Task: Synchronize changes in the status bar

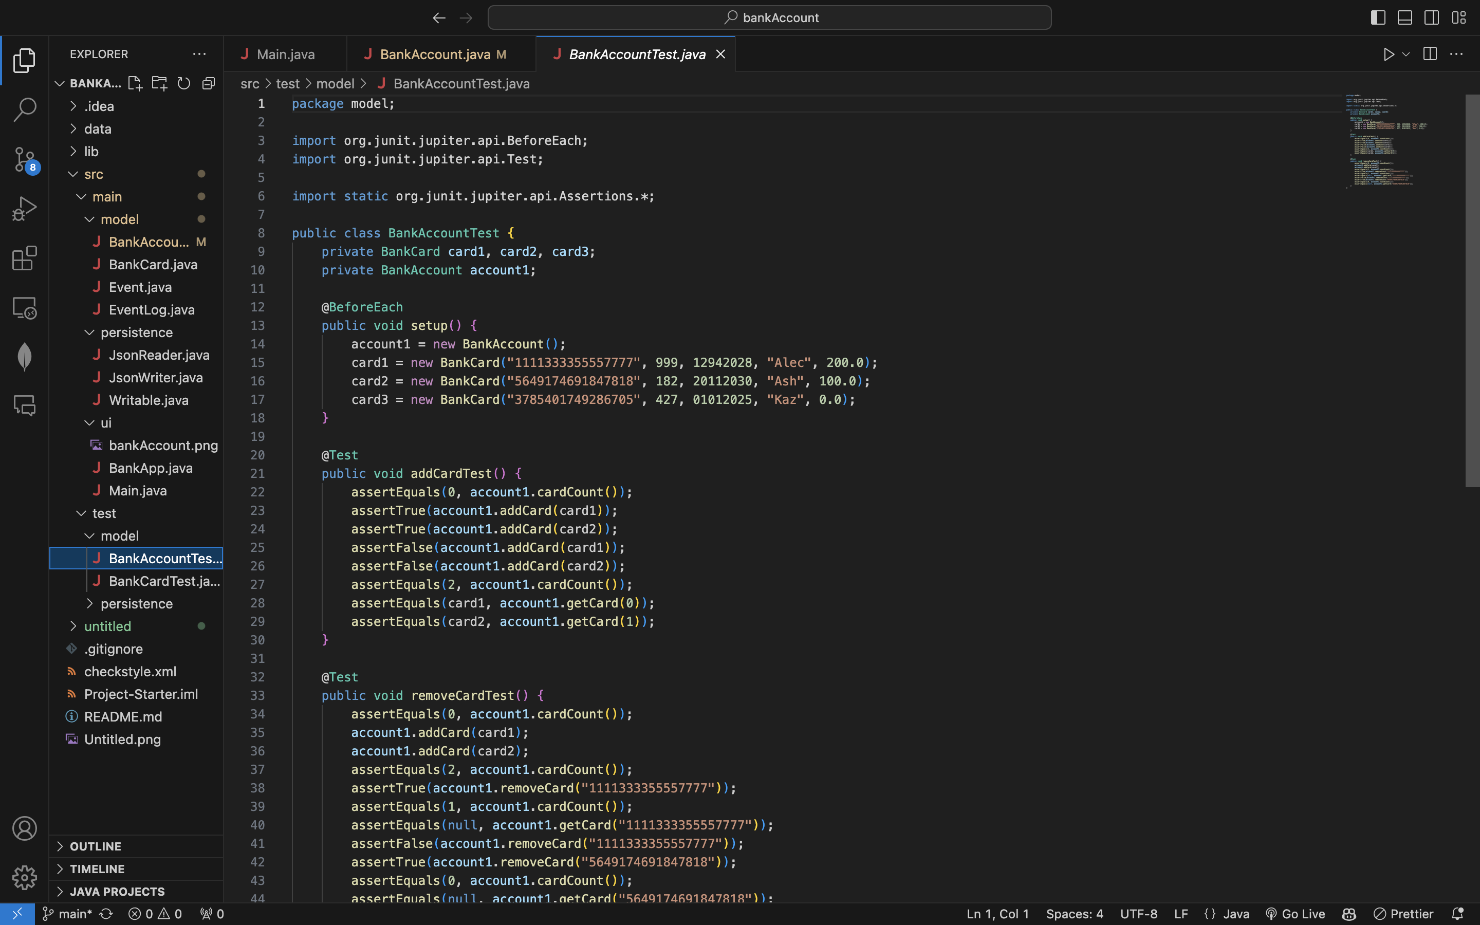Action: [106, 914]
